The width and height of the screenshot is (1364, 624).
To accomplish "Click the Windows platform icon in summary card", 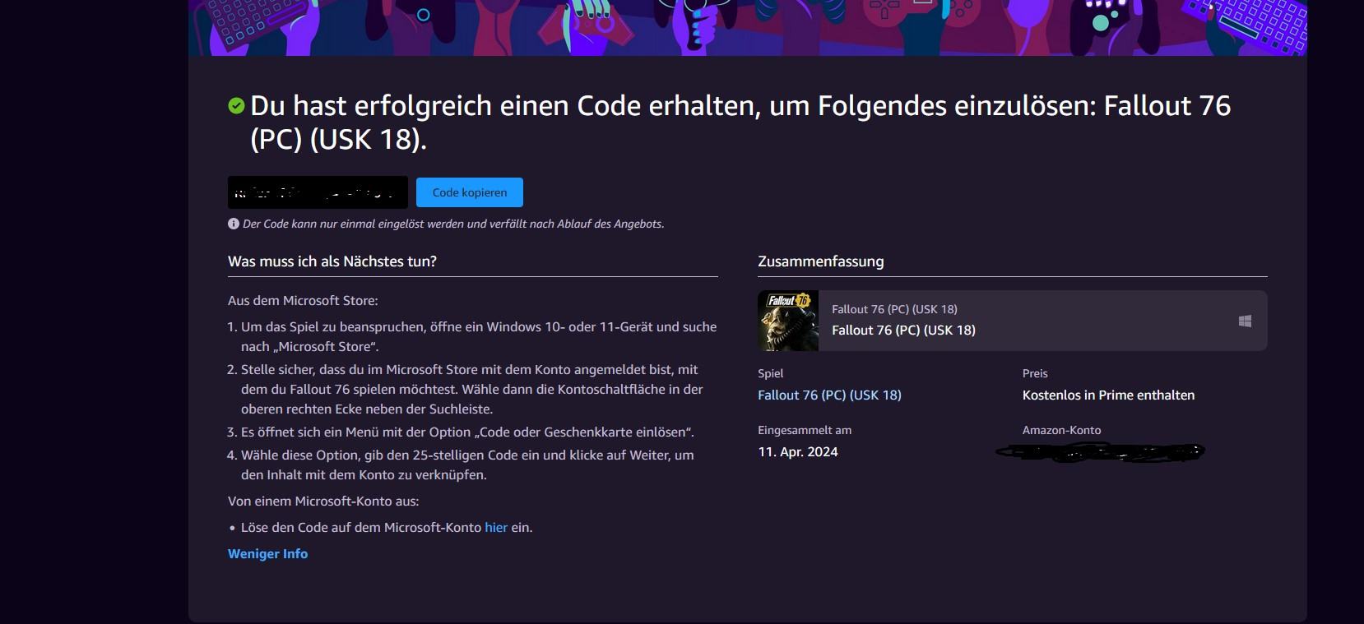I will [1245, 321].
